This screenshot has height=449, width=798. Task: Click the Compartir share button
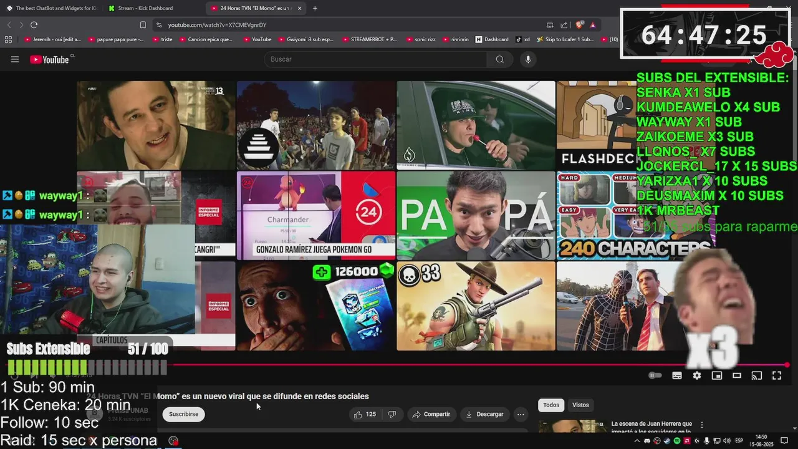coord(431,414)
